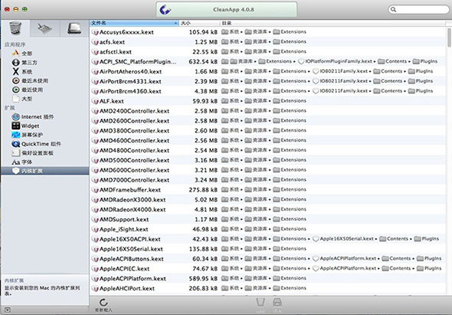Click Apple16X50Serial.kext in Apple16X50ACPI path
452x315 pixels.
click(x=343, y=239)
